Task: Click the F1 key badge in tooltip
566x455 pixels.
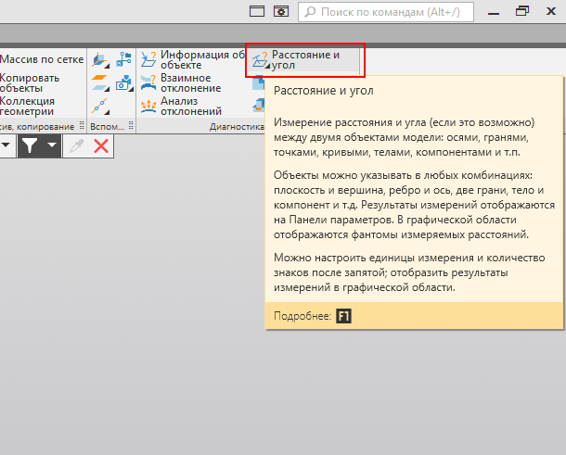Action: click(343, 316)
